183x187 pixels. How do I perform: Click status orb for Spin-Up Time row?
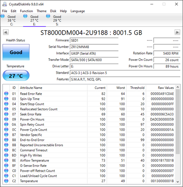click(6, 99)
